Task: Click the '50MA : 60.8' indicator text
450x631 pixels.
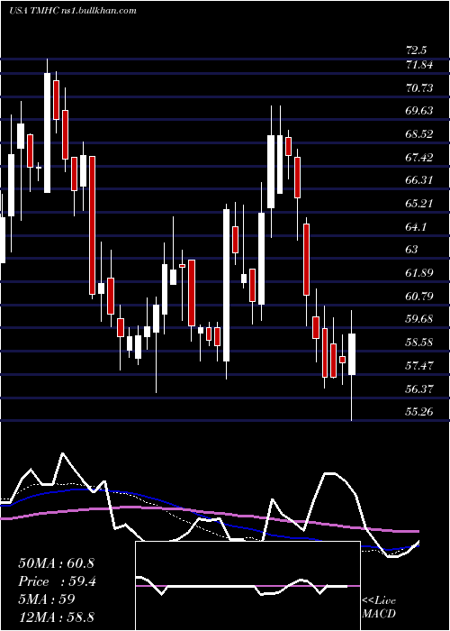Action: click(x=56, y=563)
